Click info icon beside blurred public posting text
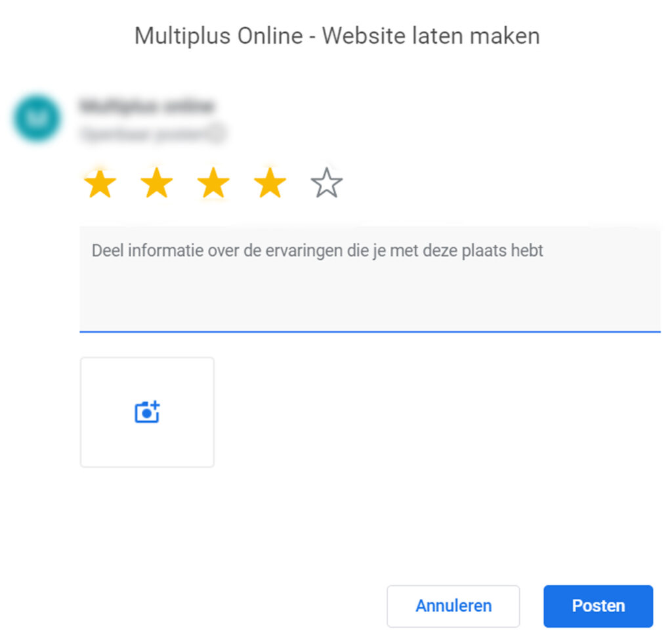This screenshot has width=672, height=639. (218, 133)
